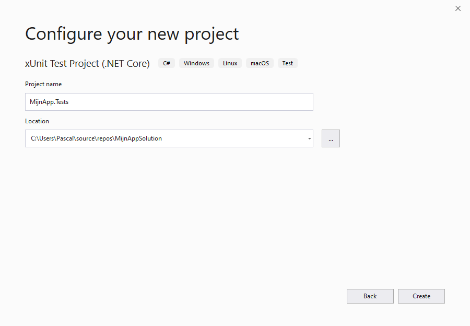Image resolution: width=470 pixels, height=326 pixels.
Task: Close the Configure your new project dialog
Action: [x=458, y=8]
